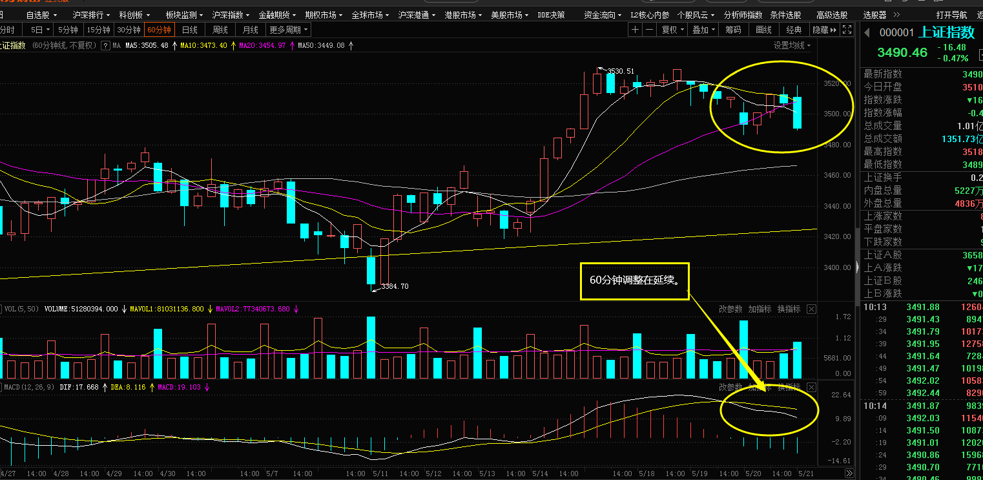Zoom in the chart with plus icon
The image size is (983, 480).
click(x=636, y=30)
